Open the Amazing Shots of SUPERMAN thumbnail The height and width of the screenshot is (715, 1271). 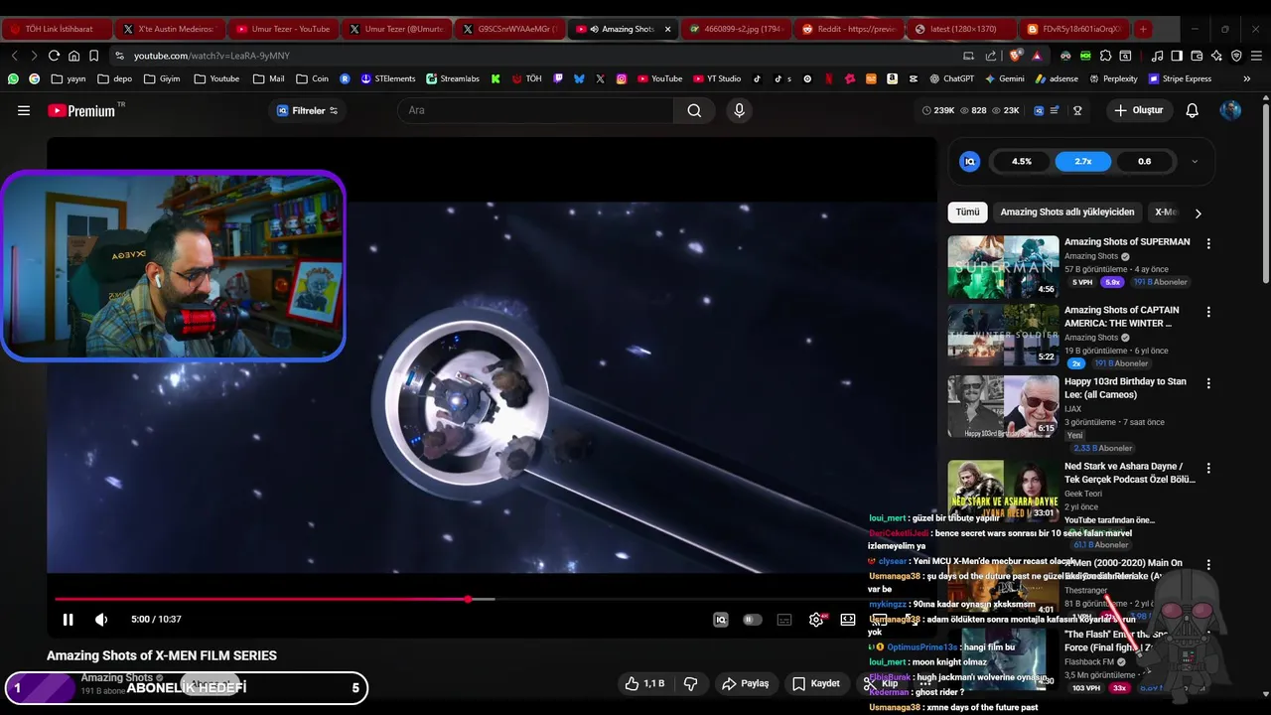[1003, 267]
